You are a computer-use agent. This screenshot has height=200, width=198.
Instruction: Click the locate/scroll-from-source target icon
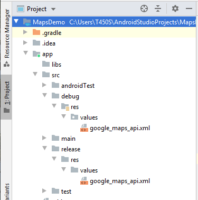(144, 8)
